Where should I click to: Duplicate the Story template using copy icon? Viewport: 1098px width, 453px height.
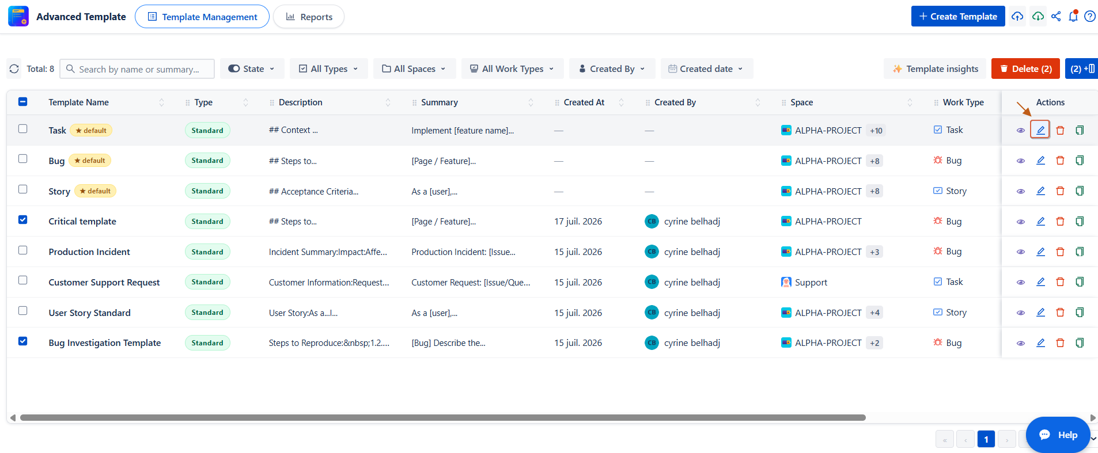pos(1080,191)
